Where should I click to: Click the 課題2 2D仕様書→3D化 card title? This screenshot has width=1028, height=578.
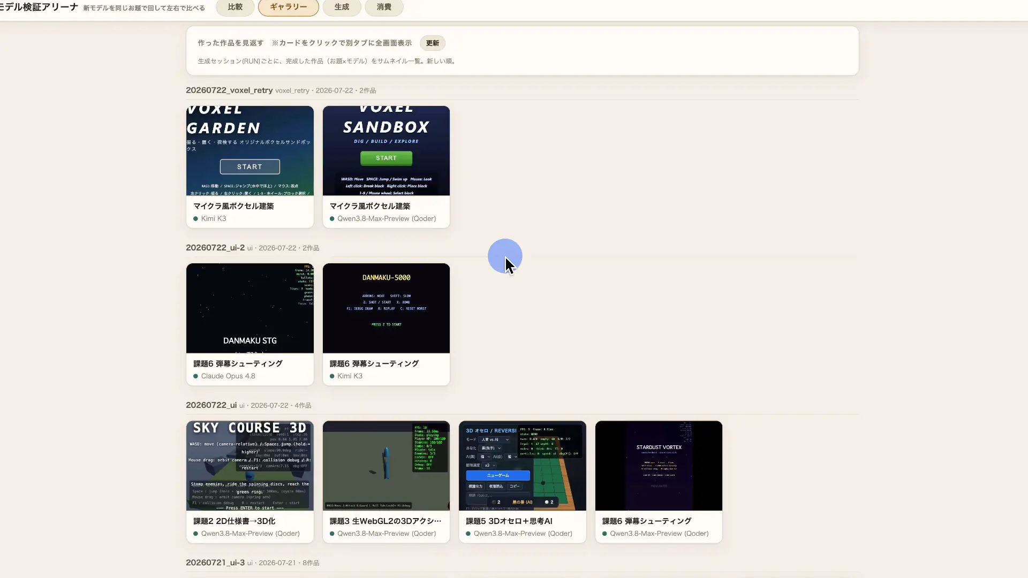235,521
